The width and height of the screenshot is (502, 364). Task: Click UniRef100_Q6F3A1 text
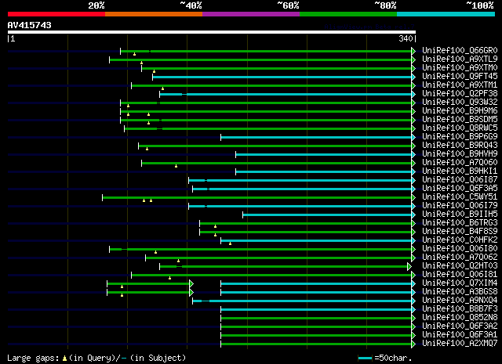click(x=460, y=335)
